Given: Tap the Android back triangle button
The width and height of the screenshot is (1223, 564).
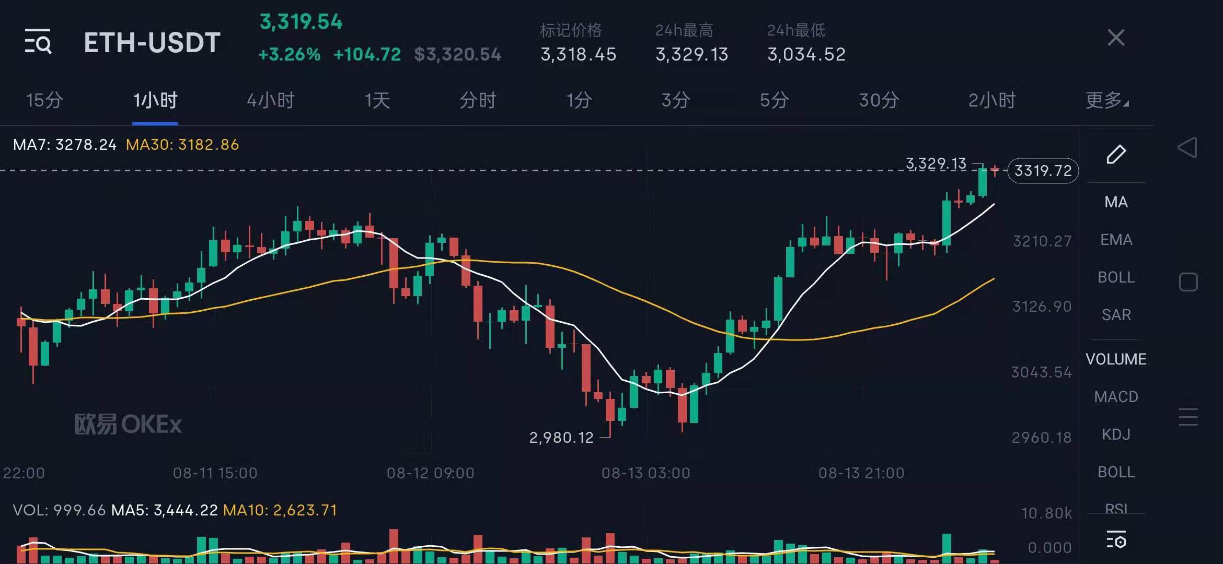Looking at the screenshot, I should pyautogui.click(x=1187, y=148).
